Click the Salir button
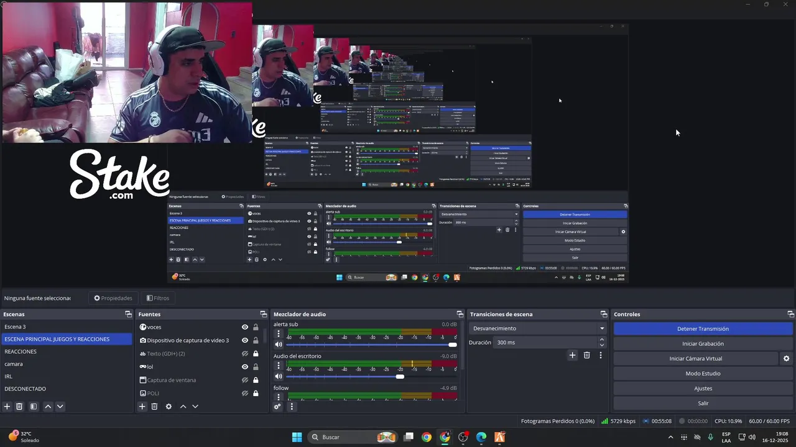Image resolution: width=796 pixels, height=447 pixels. point(703,403)
